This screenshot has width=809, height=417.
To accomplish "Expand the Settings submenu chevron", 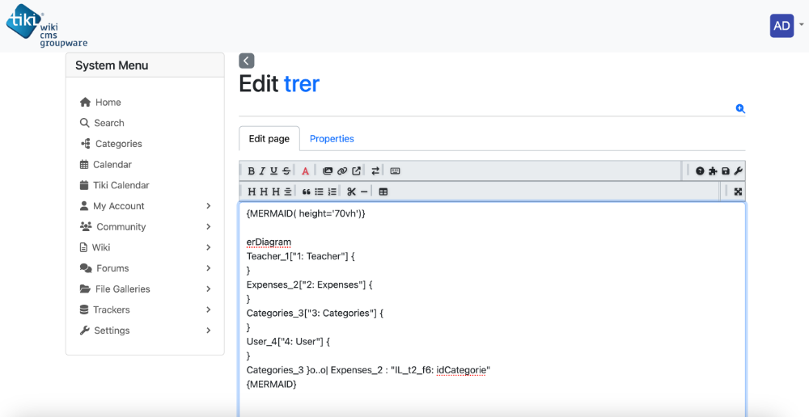I will point(209,331).
